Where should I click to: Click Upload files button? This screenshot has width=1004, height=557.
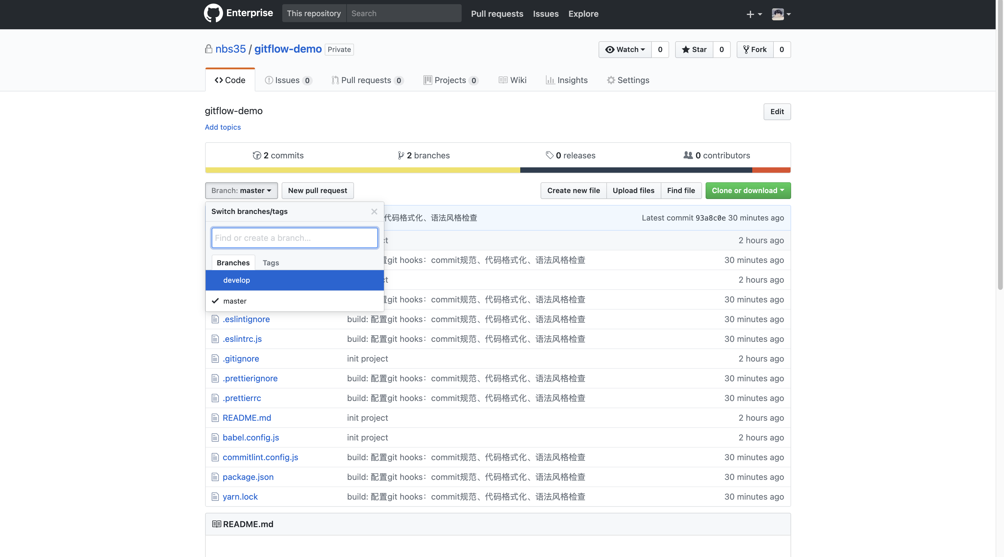pyautogui.click(x=633, y=190)
